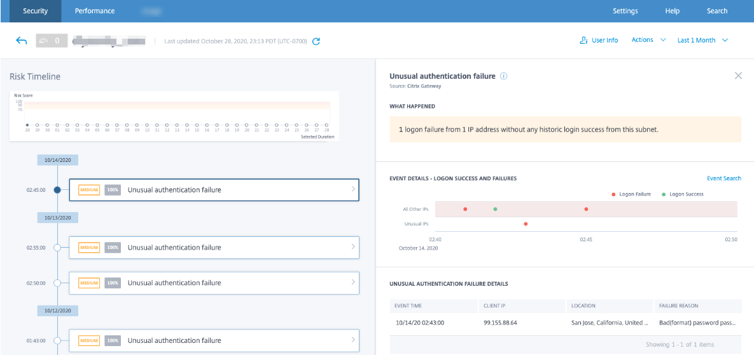This screenshot has height=355, width=754.
Task: Select the 02:45:00 Unusual authentication failure event
Action: (x=214, y=189)
